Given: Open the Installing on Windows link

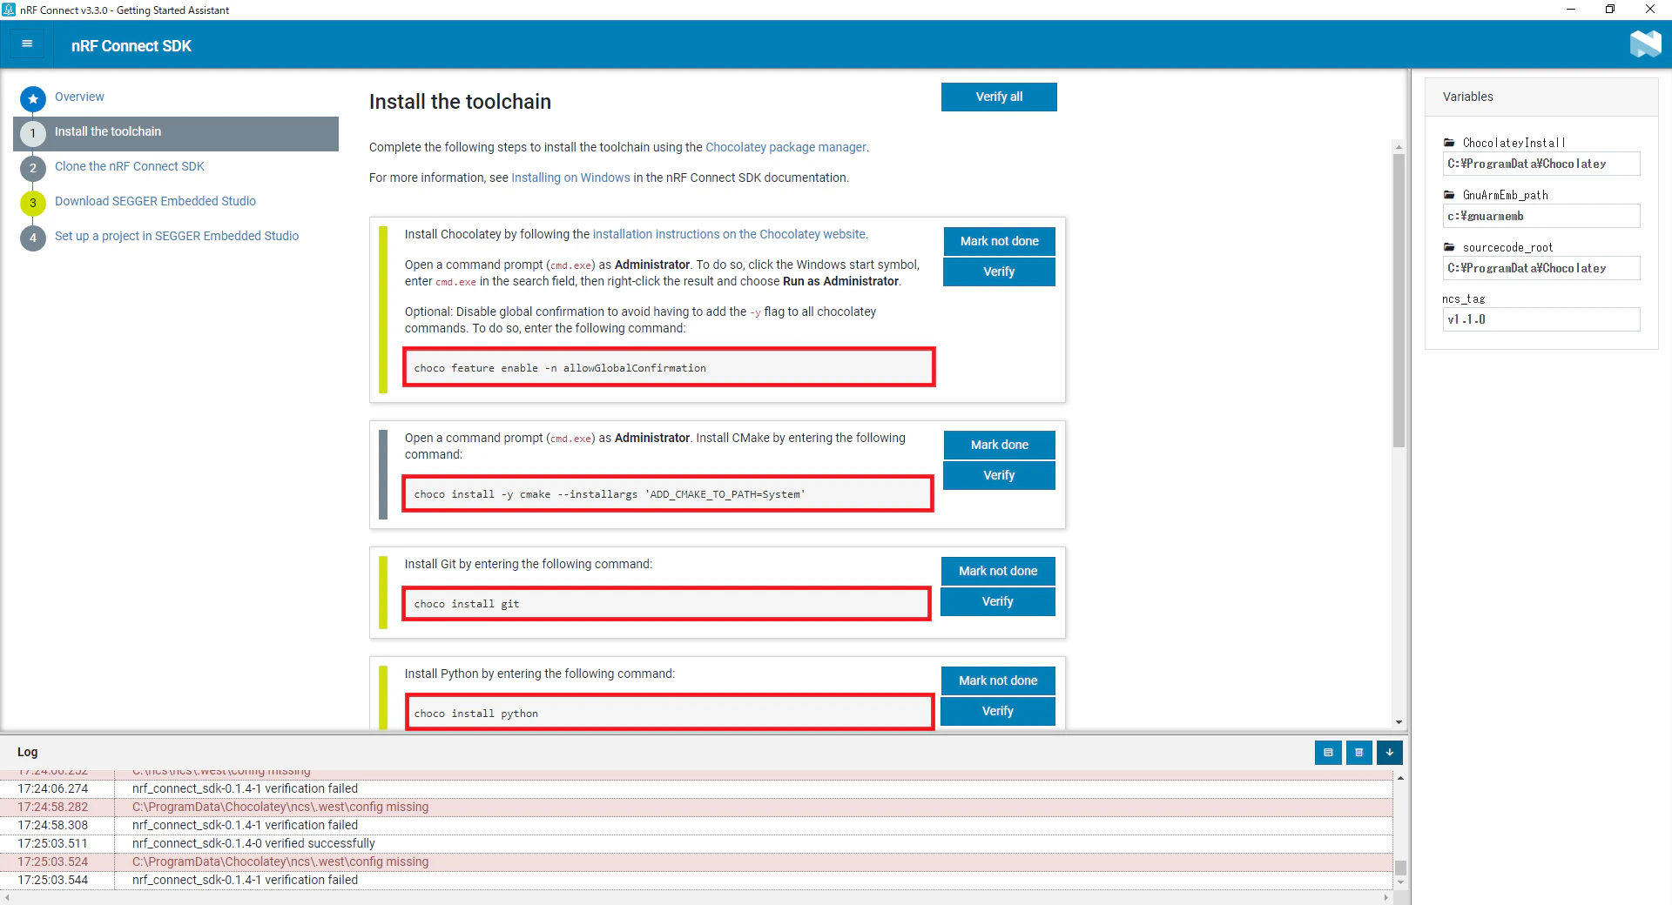Looking at the screenshot, I should pyautogui.click(x=570, y=178).
